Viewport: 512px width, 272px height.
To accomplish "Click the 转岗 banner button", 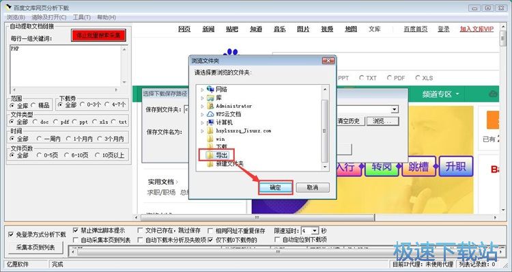I will pos(382,166).
